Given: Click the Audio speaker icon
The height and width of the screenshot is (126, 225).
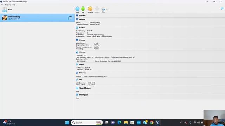Looking at the screenshot, I should pos(77,64).
